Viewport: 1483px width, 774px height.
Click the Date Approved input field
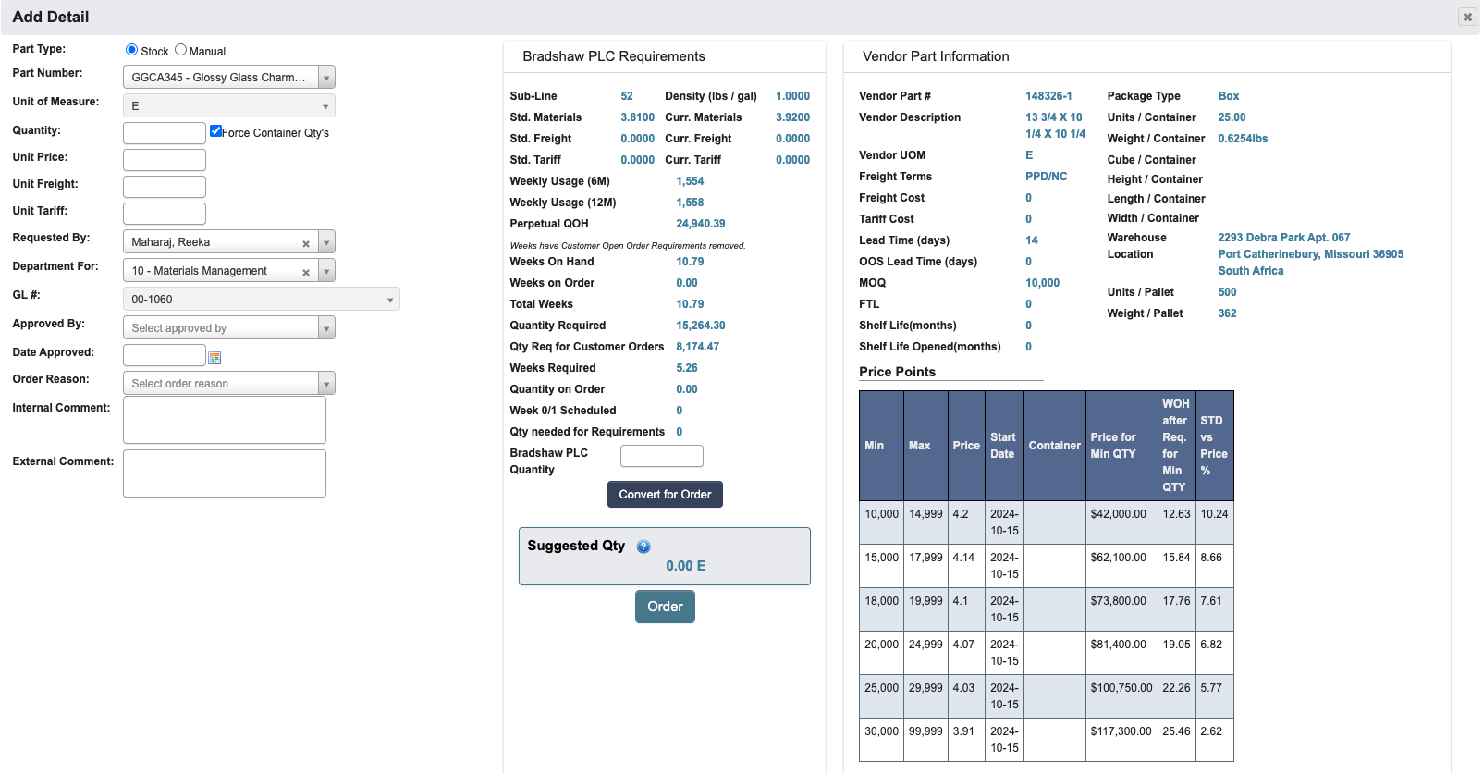[165, 355]
